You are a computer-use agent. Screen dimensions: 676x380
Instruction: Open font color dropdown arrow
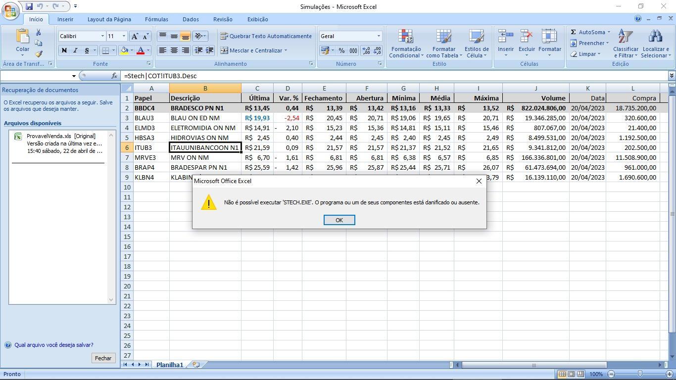[148, 50]
